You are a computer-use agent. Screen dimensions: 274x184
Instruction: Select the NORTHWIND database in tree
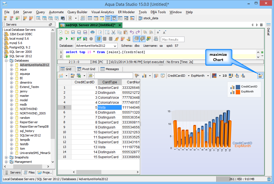pyautogui.click(x=28, y=109)
